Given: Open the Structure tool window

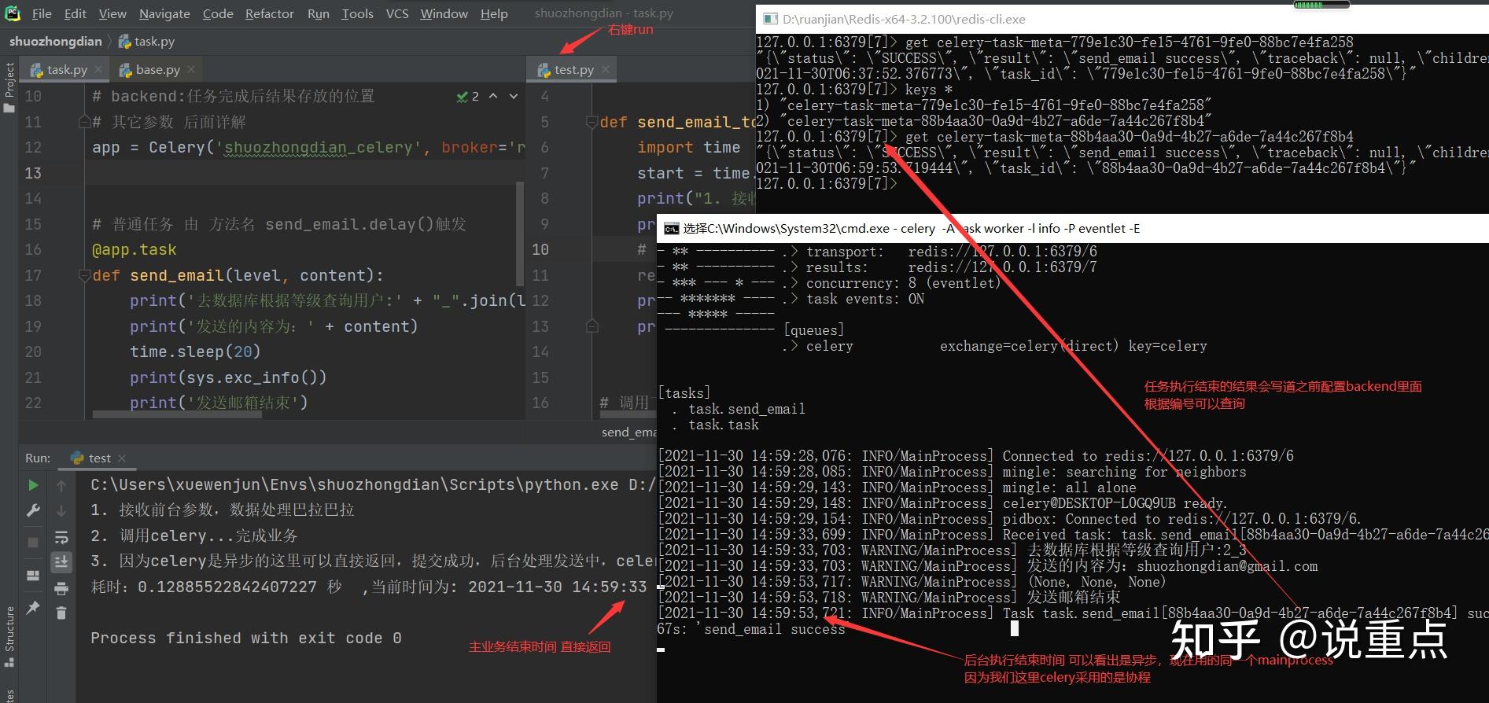Looking at the screenshot, I should click(9, 637).
